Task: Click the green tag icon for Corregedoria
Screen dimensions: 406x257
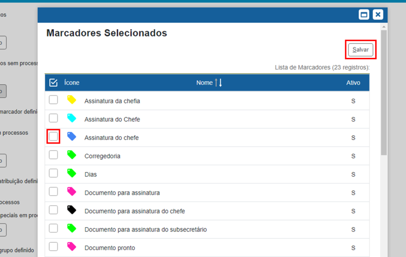Action: coord(72,155)
